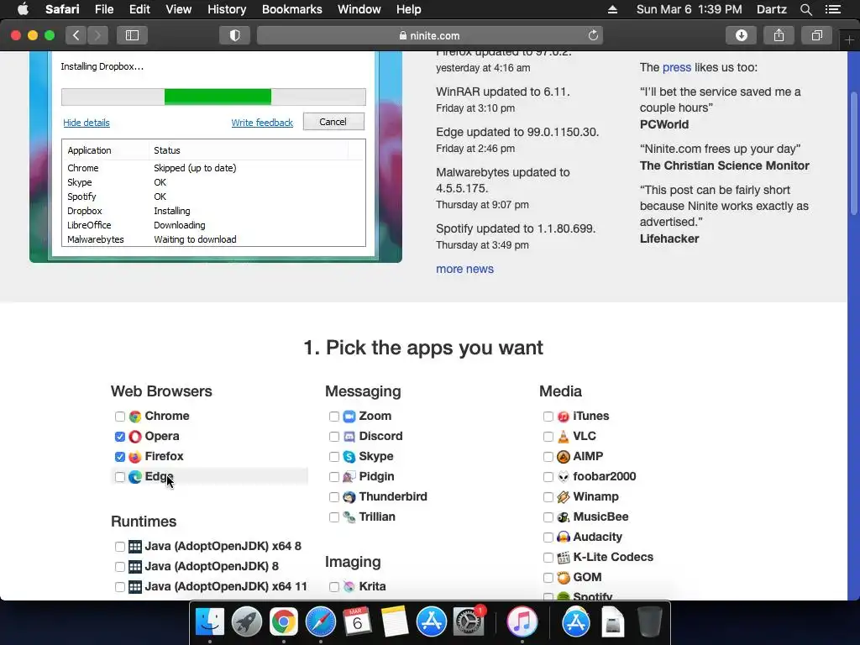Open Music app from the dock

[x=522, y=622]
